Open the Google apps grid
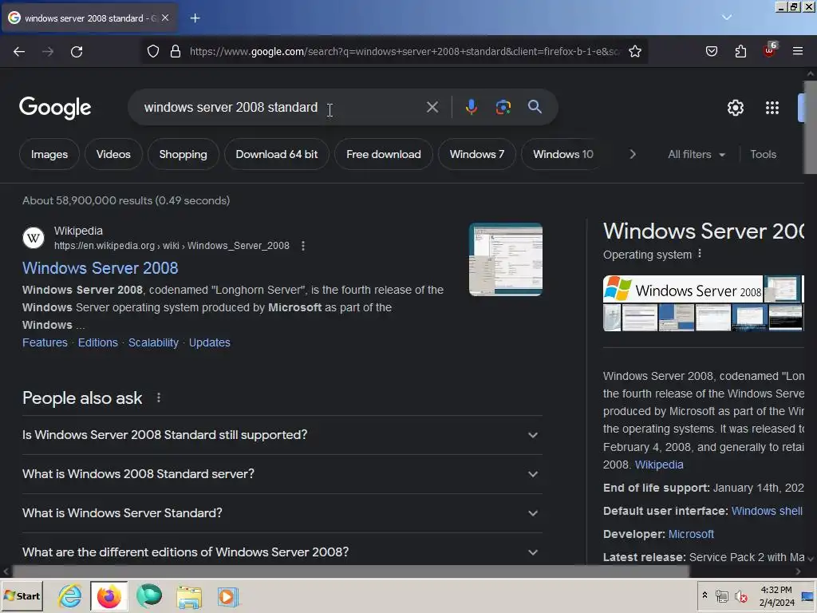Screen dimensions: 817x613 click(x=772, y=108)
